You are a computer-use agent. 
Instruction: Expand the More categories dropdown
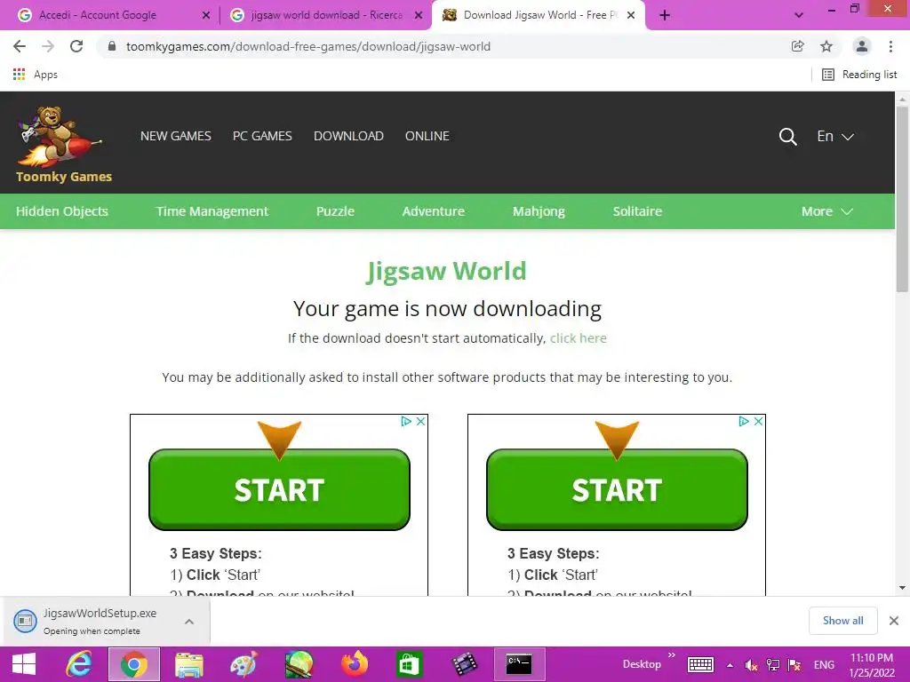(x=827, y=211)
